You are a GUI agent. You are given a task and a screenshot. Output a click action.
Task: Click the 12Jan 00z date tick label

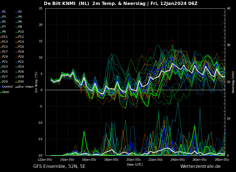(45, 160)
